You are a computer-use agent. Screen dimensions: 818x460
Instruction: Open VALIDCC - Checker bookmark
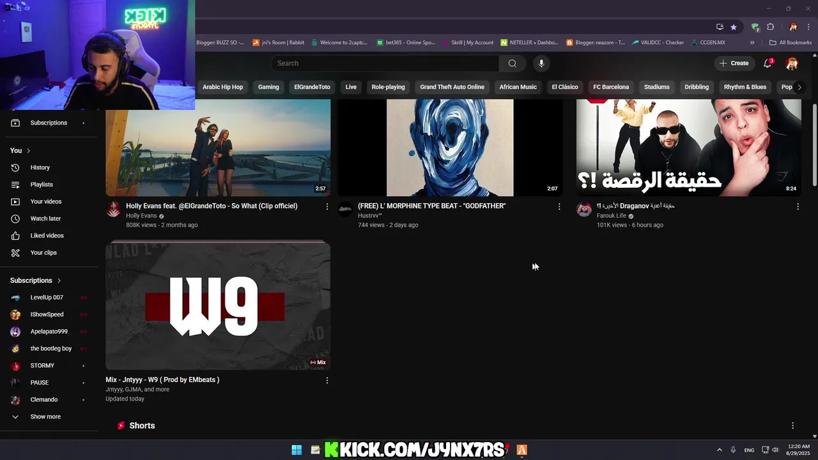click(x=658, y=43)
